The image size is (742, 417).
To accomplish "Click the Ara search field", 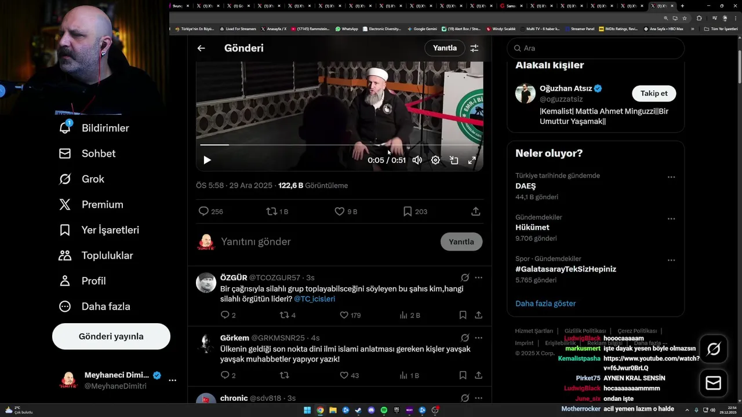I will pyautogui.click(x=596, y=48).
